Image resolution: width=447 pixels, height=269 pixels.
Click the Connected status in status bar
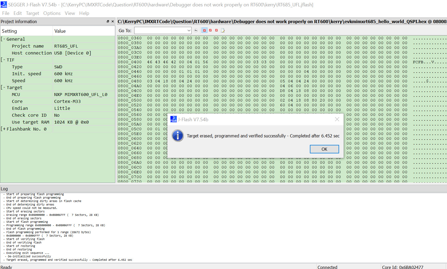point(327,267)
